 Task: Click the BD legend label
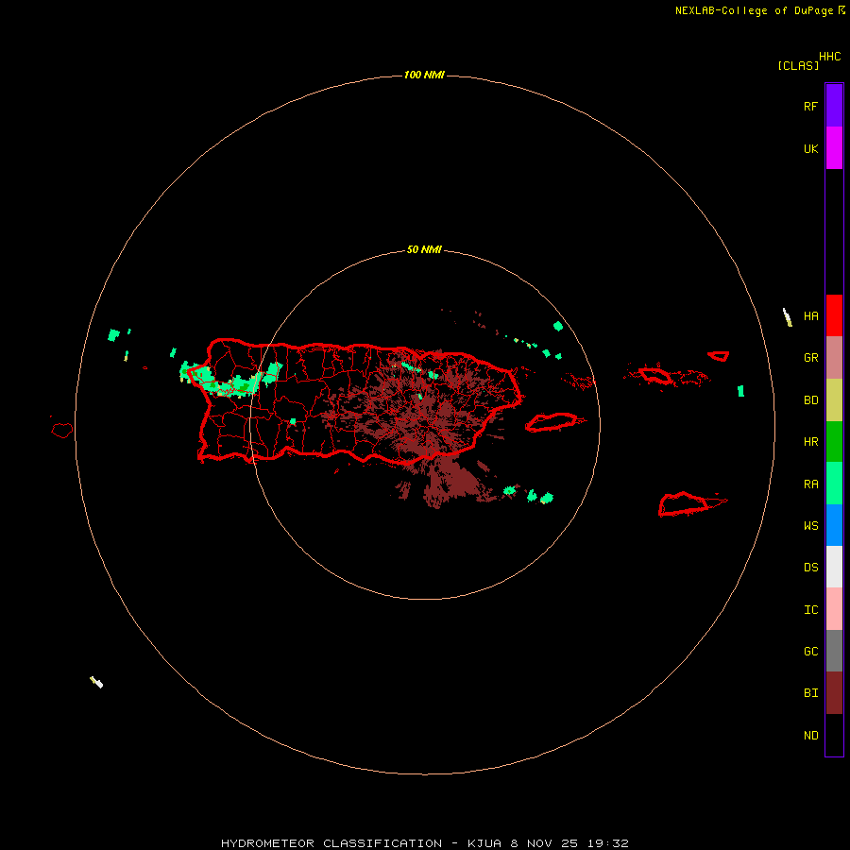point(810,400)
